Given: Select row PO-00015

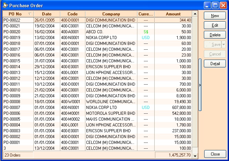Looking at the screenshot, I should coord(97,61).
